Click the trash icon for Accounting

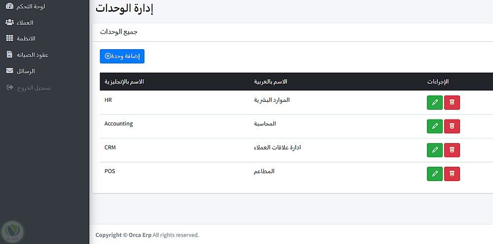[x=452, y=126]
